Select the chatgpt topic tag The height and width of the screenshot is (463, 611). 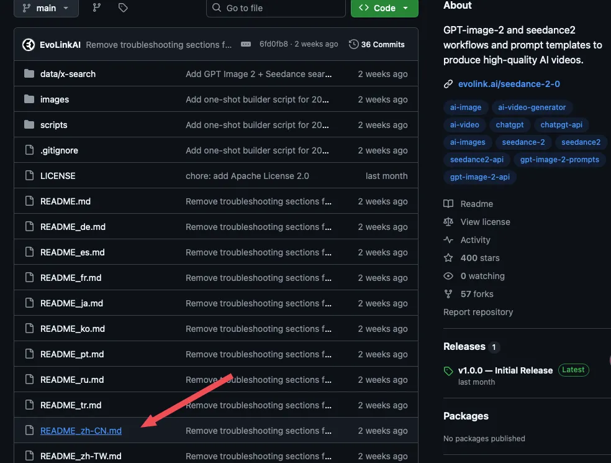click(510, 125)
